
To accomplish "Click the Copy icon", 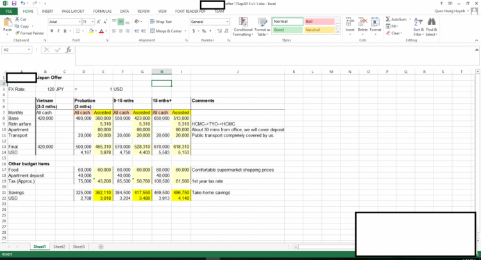I will [17, 26].
